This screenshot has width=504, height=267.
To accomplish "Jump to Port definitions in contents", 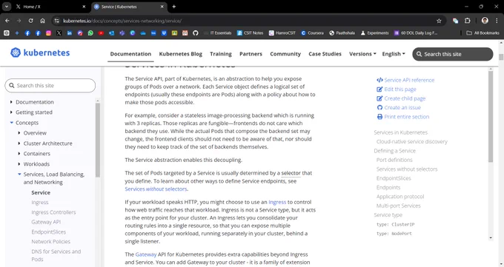I will click(394, 160).
